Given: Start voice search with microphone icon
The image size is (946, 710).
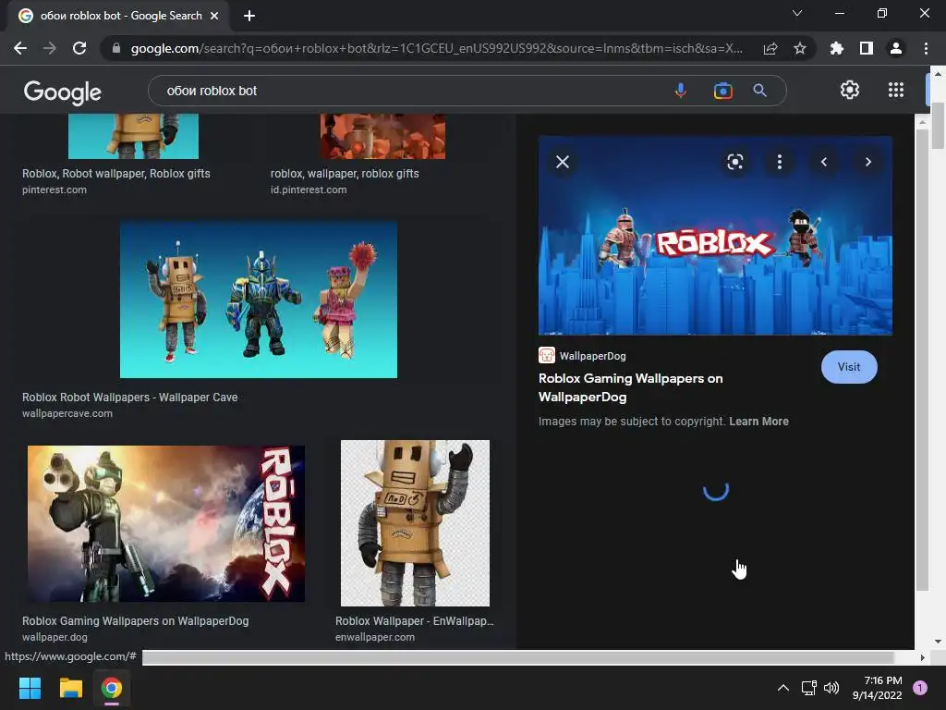Looking at the screenshot, I should click(681, 91).
